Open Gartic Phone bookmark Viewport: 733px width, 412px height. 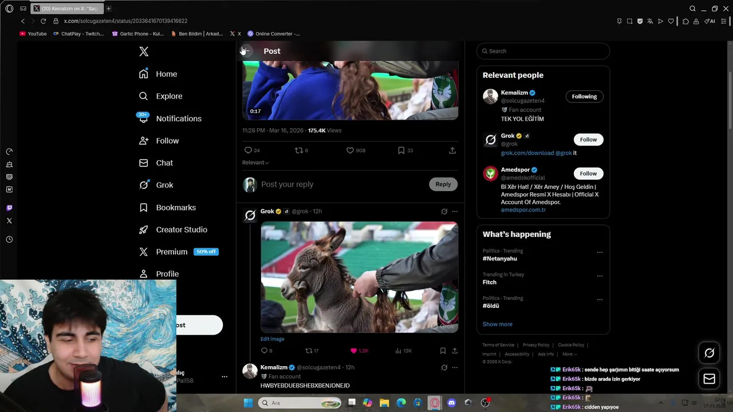tap(137, 34)
